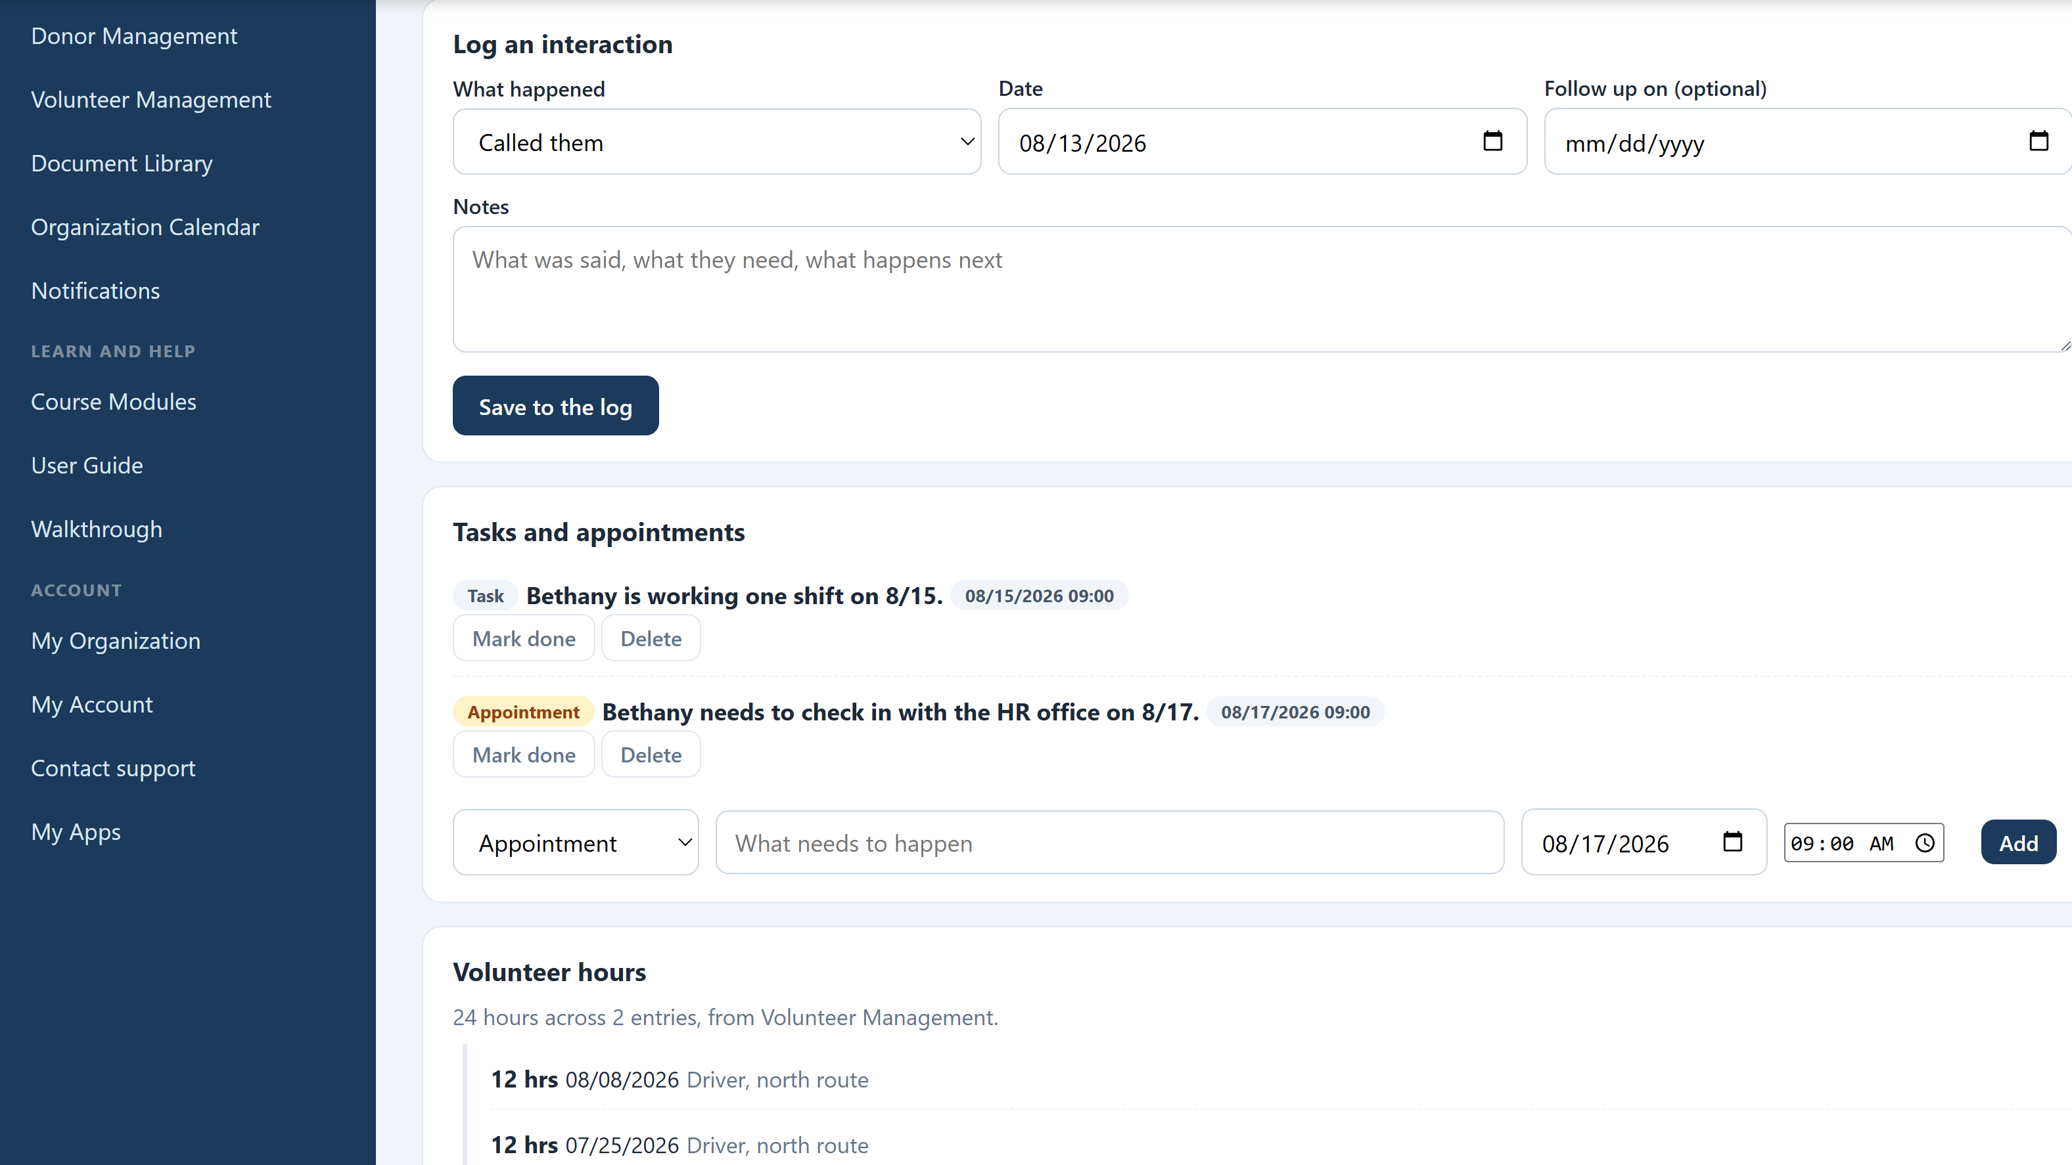Click the 08/17/2026 09:00 date badge
The image size is (2072, 1165).
[1295, 711]
